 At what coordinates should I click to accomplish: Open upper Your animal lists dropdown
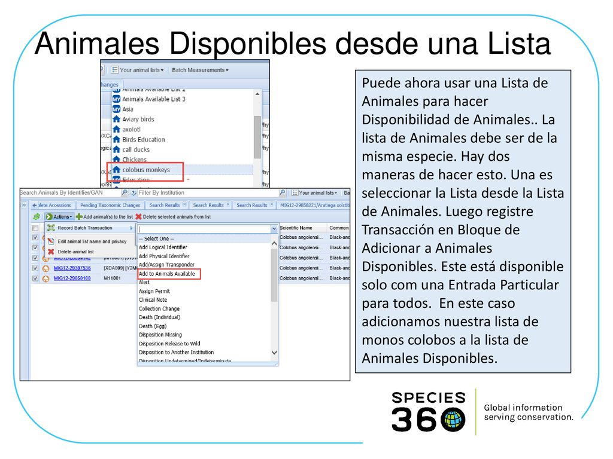coord(138,70)
